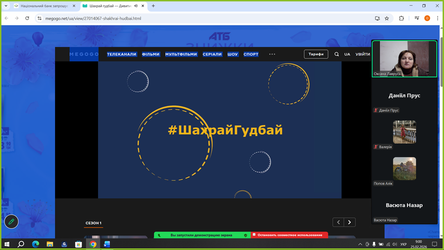Open the СЕРІАЛИ menu item
The width and height of the screenshot is (444, 250).
212,54
